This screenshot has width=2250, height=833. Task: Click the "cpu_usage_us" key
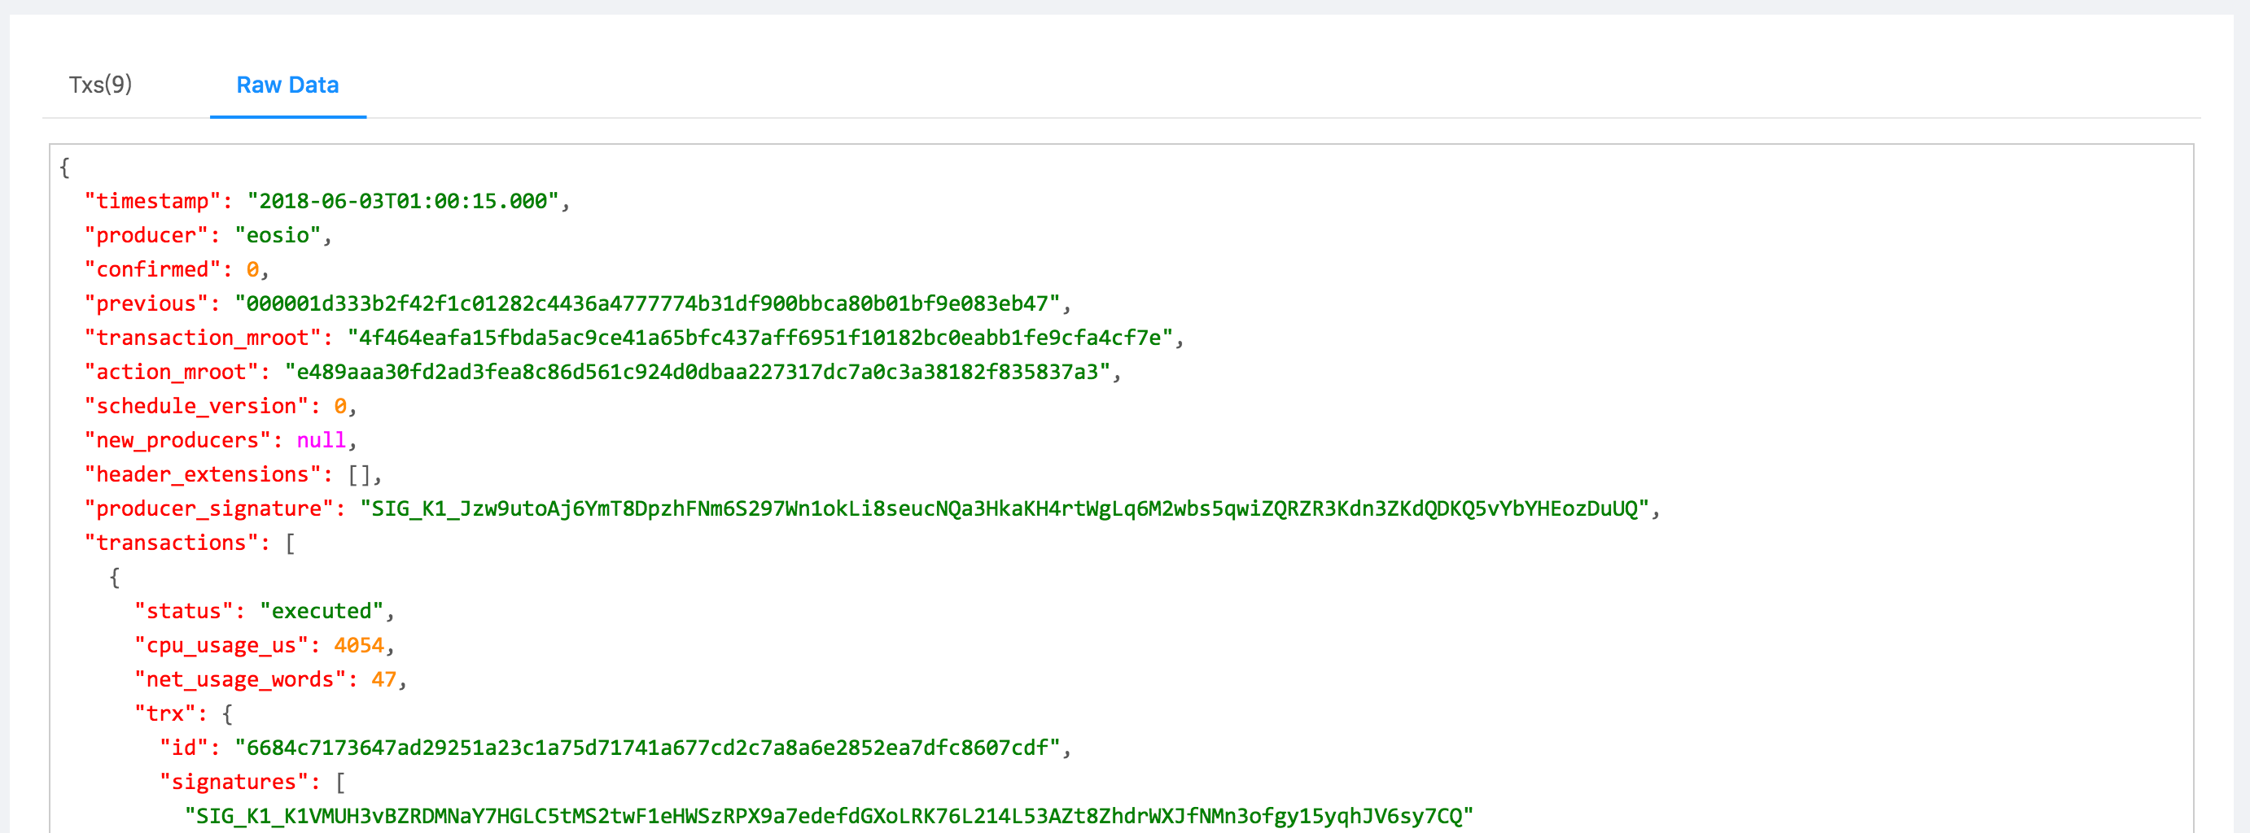click(x=222, y=644)
